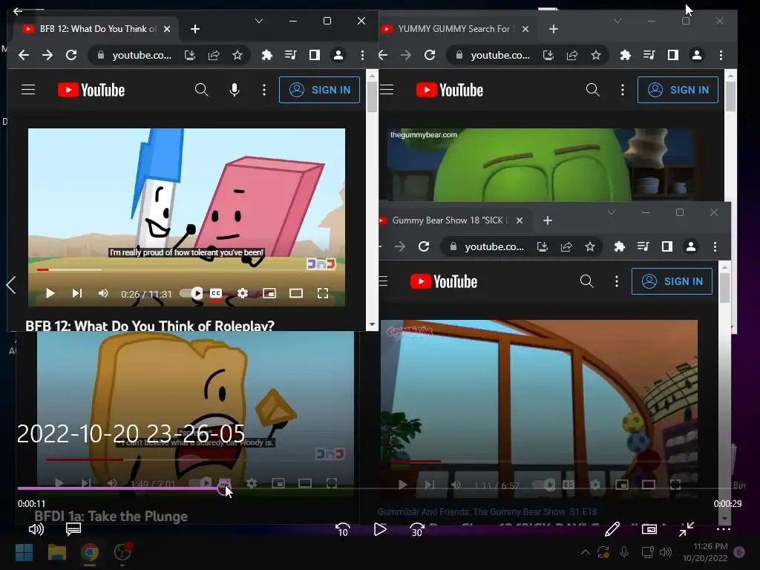760x570 pixels.
Task: Open YouTube settings dots in BFB 12 window
Action: 264,90
